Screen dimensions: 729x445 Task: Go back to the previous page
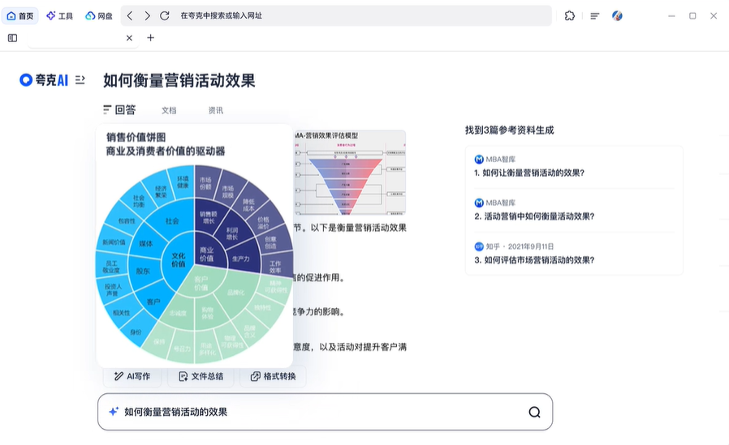pyautogui.click(x=130, y=15)
